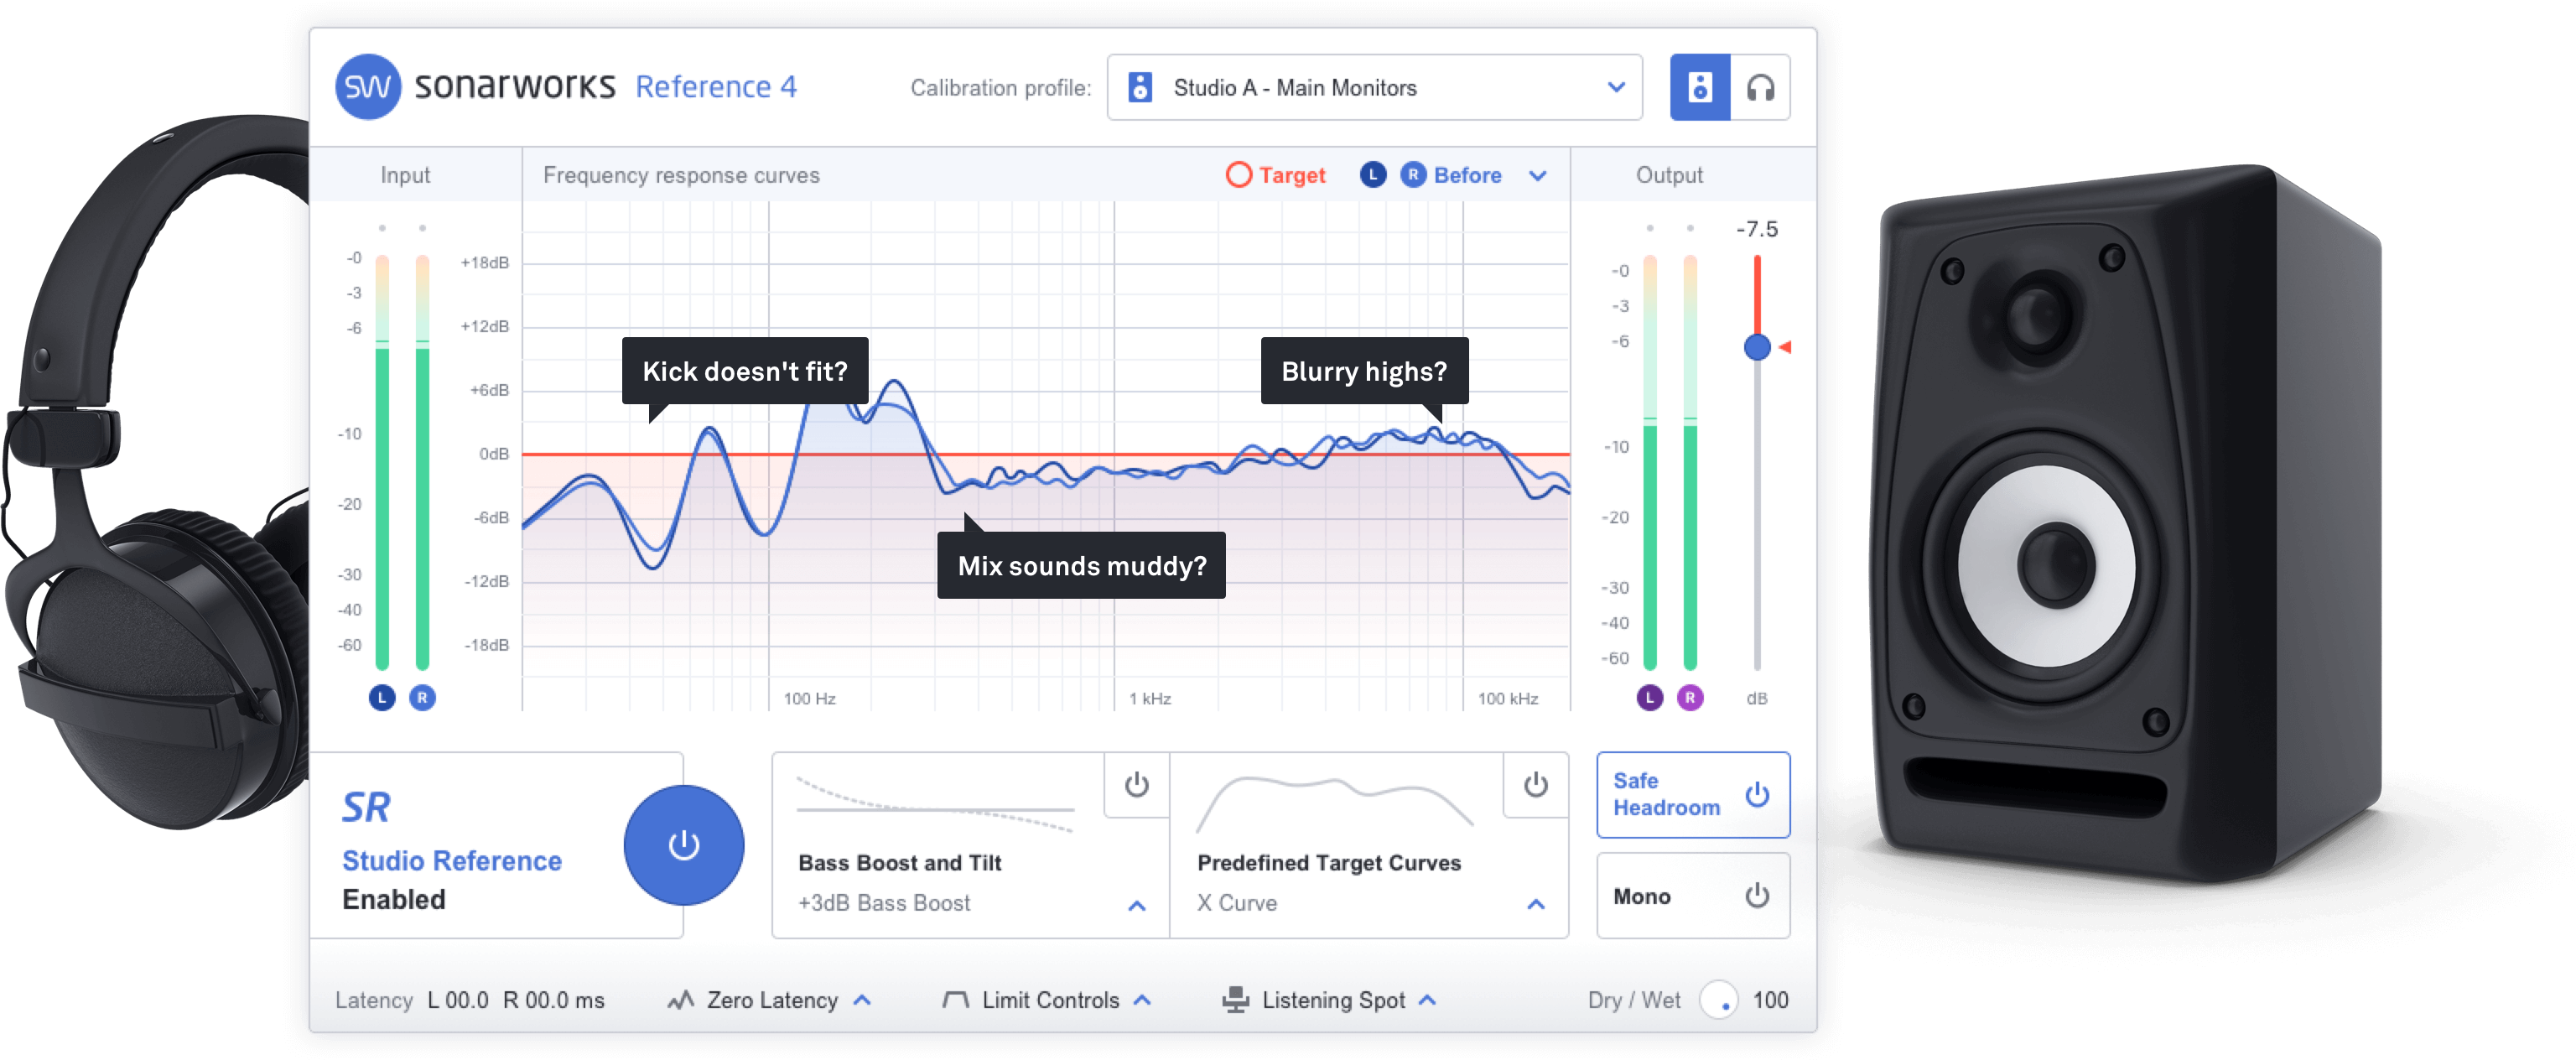Switch to headphone calibration mode icon

click(x=1760, y=88)
